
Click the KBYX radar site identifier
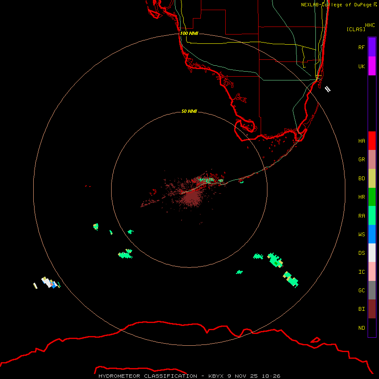pyautogui.click(x=216, y=376)
